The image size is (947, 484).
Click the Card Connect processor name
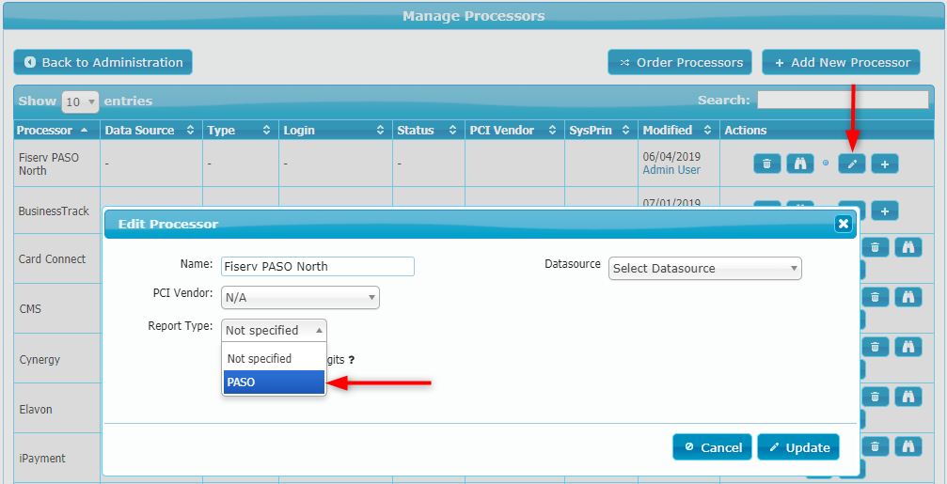click(x=52, y=258)
